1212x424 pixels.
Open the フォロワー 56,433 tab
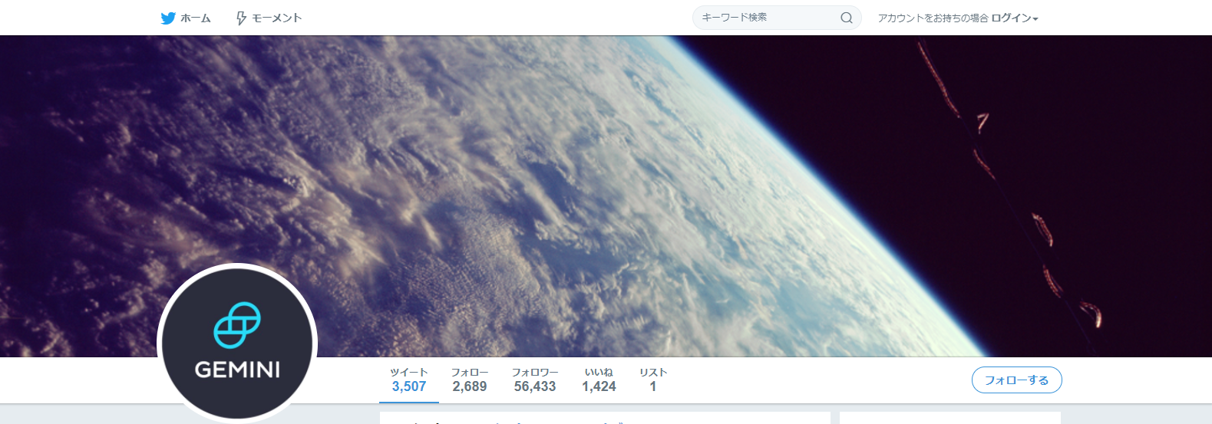tap(535, 380)
